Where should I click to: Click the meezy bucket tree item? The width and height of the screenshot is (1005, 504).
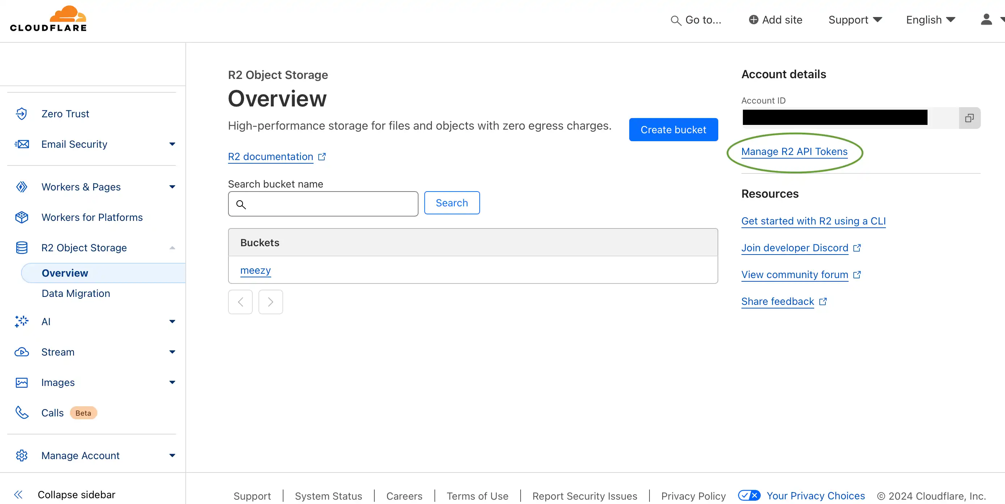255,270
